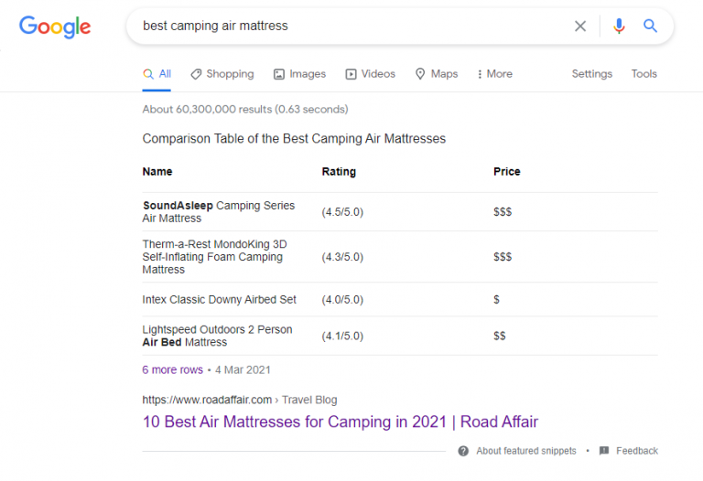This screenshot has width=703, height=481.
Task: Start voice search with microphone icon
Action: (619, 27)
